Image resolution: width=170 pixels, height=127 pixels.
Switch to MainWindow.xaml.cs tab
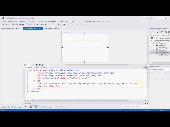coord(51,29)
